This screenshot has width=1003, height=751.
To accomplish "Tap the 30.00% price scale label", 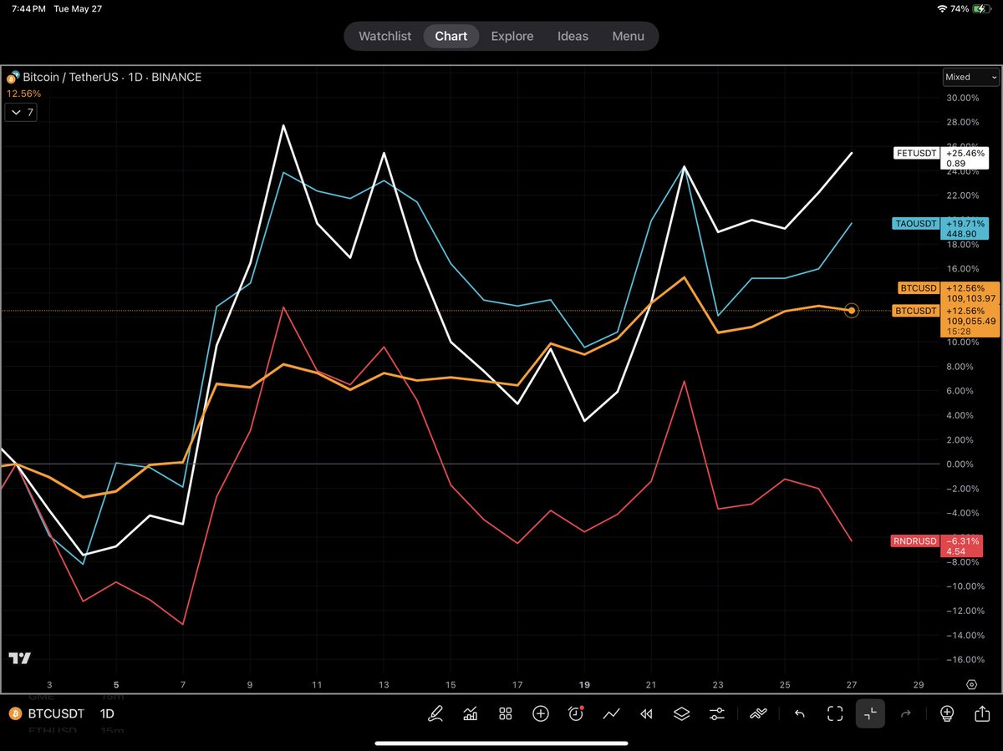I will tap(962, 98).
